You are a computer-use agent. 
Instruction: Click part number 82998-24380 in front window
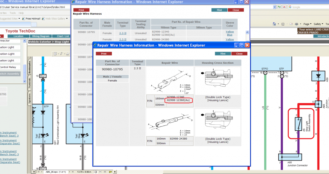pos(178,139)
